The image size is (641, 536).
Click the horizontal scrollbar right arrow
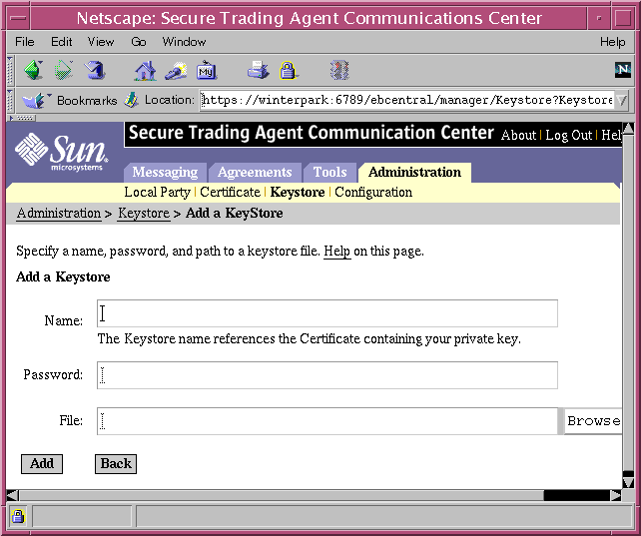616,495
